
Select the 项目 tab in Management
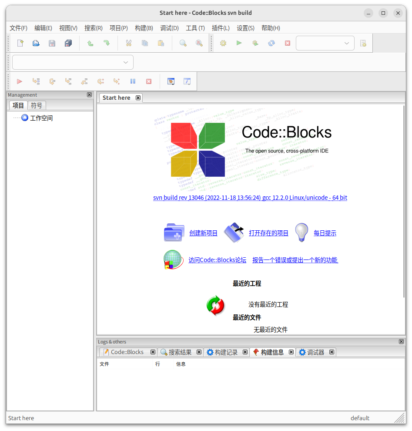(x=18, y=105)
